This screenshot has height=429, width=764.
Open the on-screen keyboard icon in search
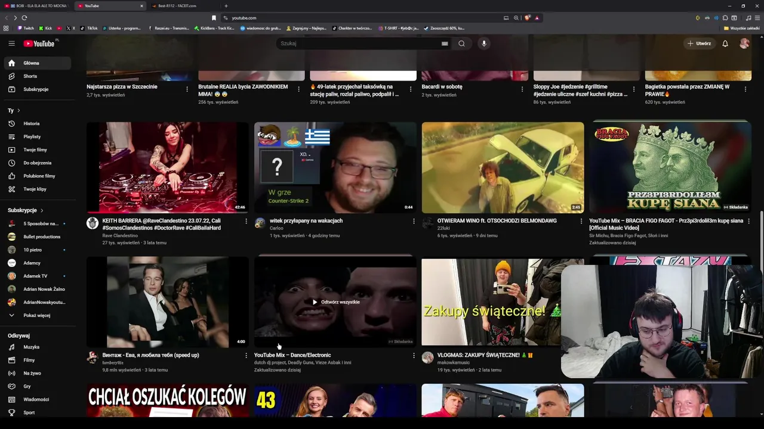pyautogui.click(x=445, y=43)
